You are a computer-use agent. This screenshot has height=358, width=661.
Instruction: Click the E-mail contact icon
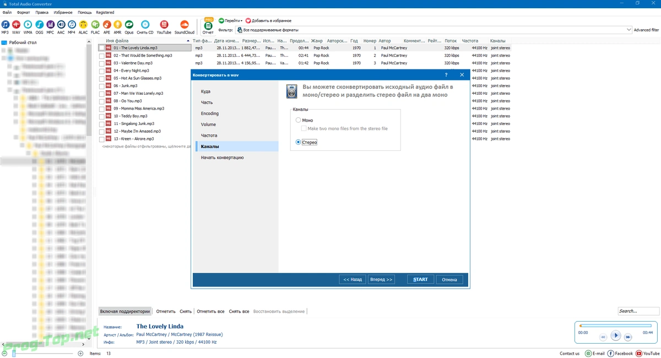click(x=588, y=354)
